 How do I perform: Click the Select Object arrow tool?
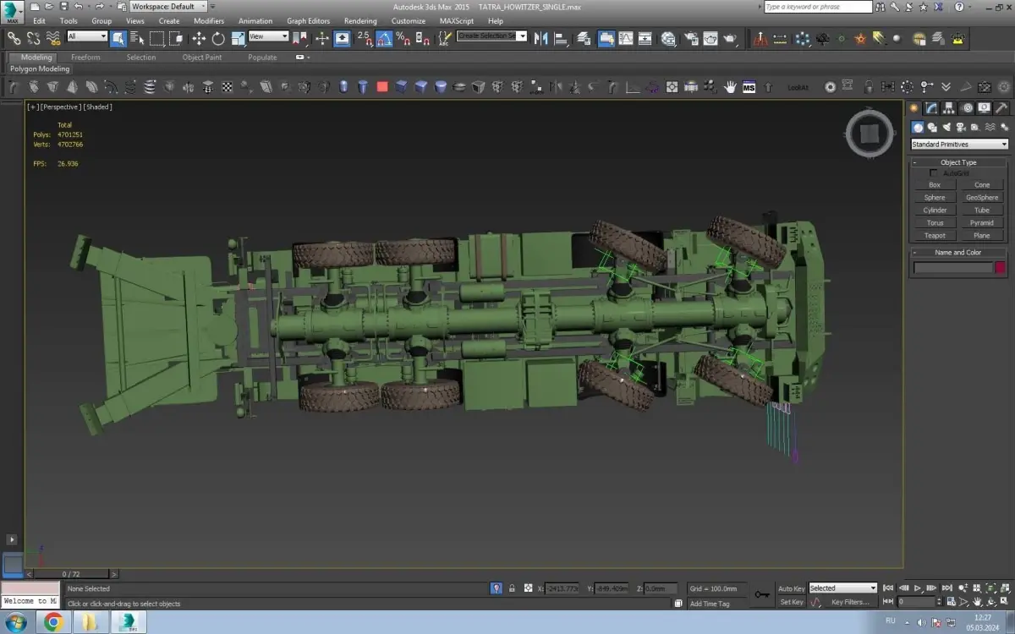(118, 38)
